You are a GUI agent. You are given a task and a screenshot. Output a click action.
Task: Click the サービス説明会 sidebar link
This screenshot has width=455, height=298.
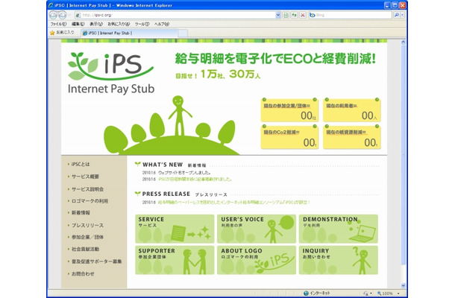coord(87,189)
